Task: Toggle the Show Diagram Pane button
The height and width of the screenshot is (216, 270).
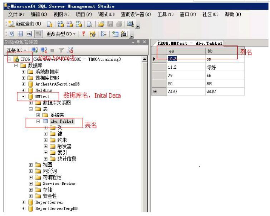Action: click(x=11, y=34)
